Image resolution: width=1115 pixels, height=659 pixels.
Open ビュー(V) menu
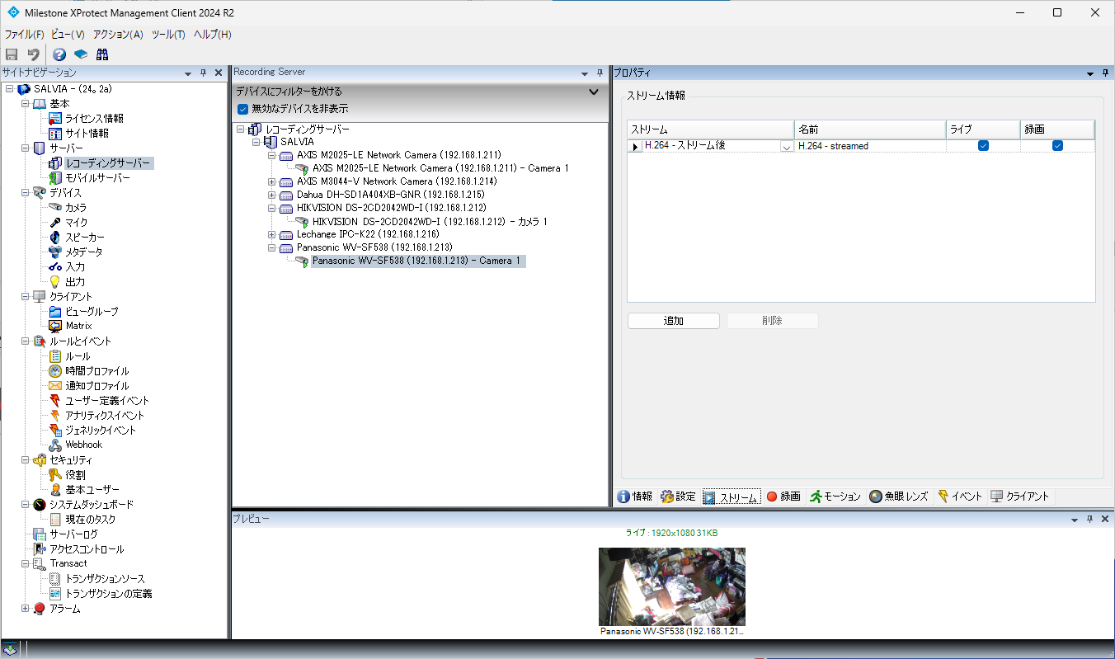(x=68, y=35)
